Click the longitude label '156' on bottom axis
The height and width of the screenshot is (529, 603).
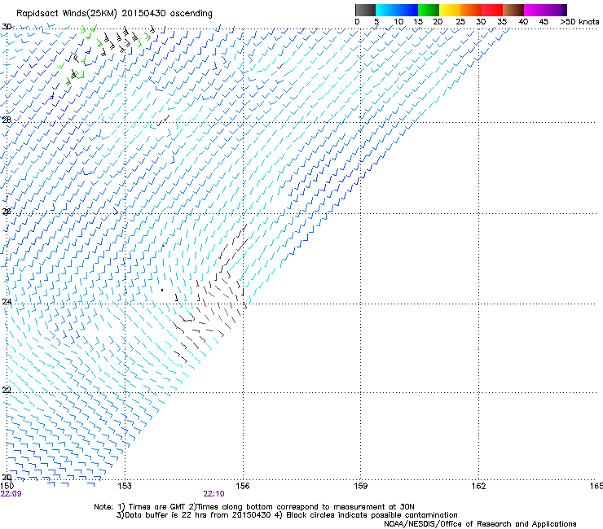tap(243, 486)
